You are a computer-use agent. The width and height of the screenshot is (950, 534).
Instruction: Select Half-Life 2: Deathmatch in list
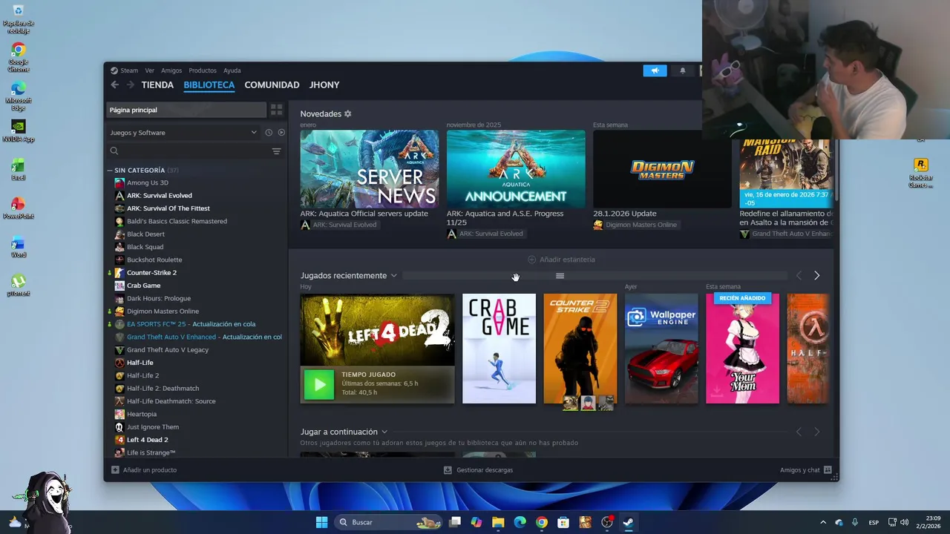click(x=163, y=388)
